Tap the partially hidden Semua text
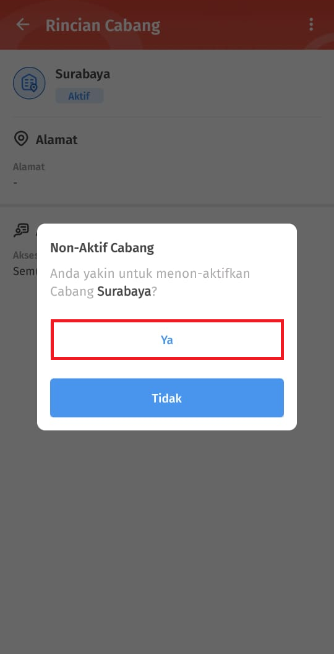 click(25, 271)
